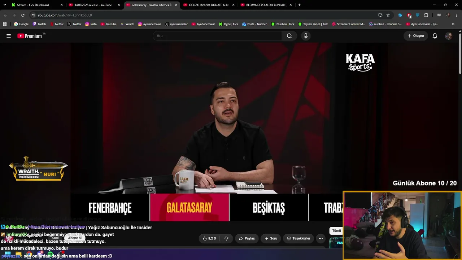Viewport: 462px width, 260px height.
Task: Open Streamer Content M... bookmark
Action: click(x=348, y=24)
